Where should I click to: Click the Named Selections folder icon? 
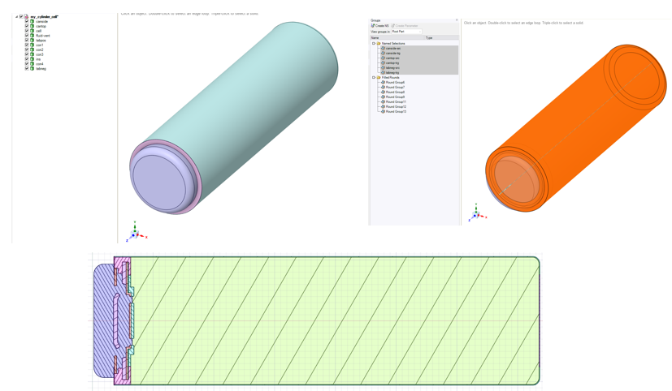[379, 43]
